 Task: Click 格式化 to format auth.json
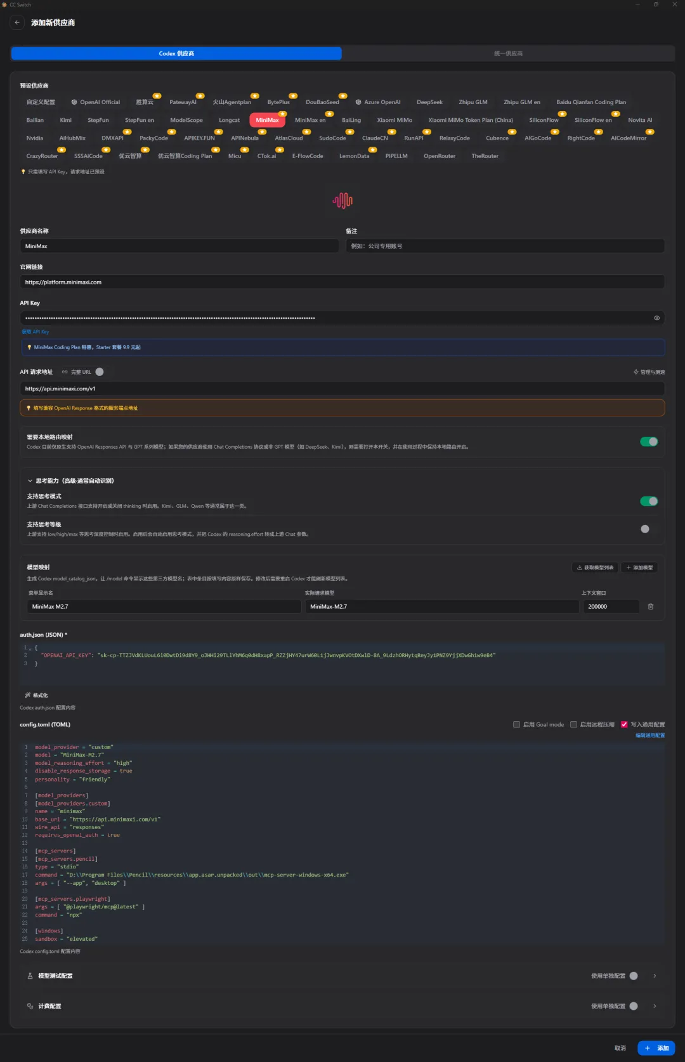[x=36, y=695]
